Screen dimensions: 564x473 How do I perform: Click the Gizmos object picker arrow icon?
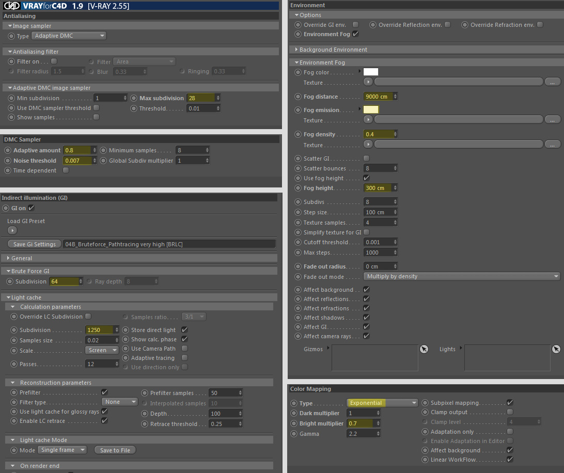pos(424,350)
